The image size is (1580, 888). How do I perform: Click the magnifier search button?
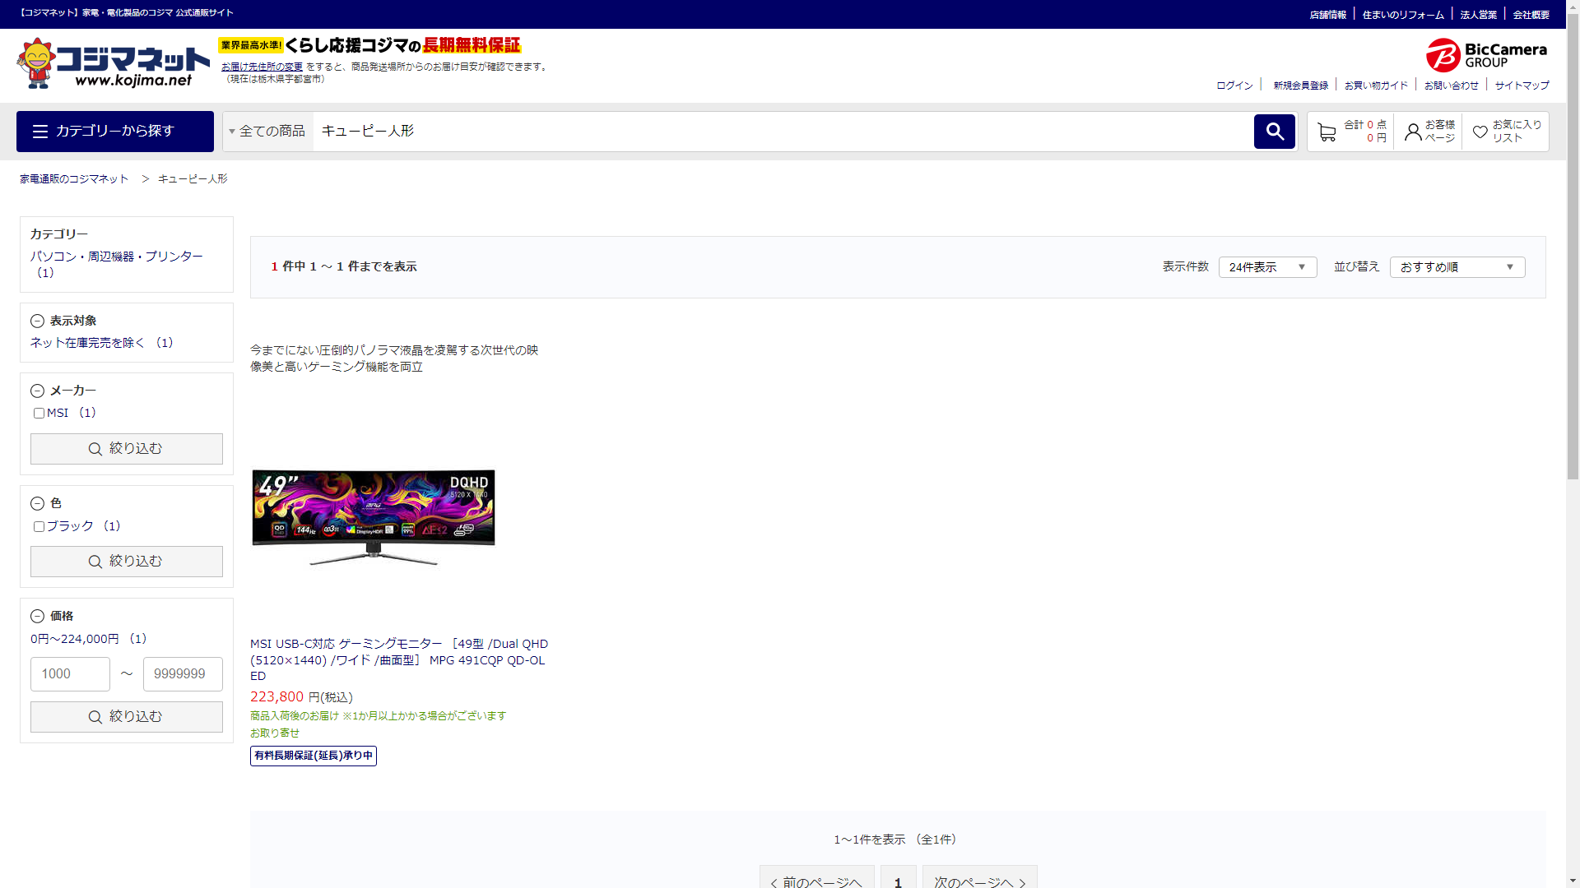tap(1274, 132)
